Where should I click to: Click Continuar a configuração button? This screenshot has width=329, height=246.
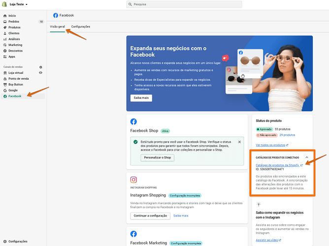[150, 216]
